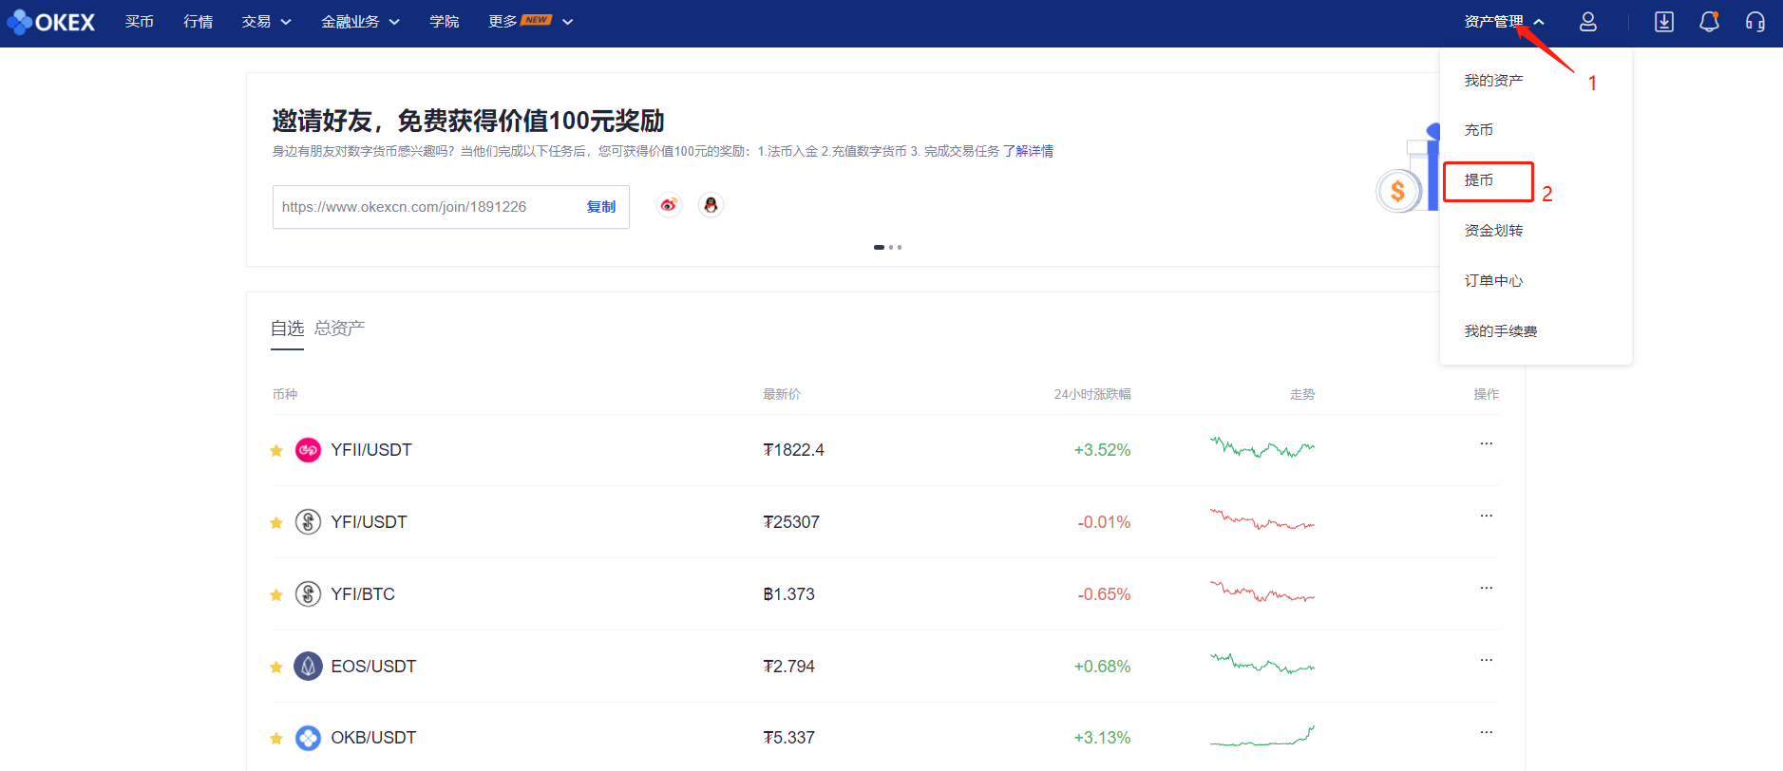
Task: Open the 买币 nav item
Action: click(x=140, y=22)
